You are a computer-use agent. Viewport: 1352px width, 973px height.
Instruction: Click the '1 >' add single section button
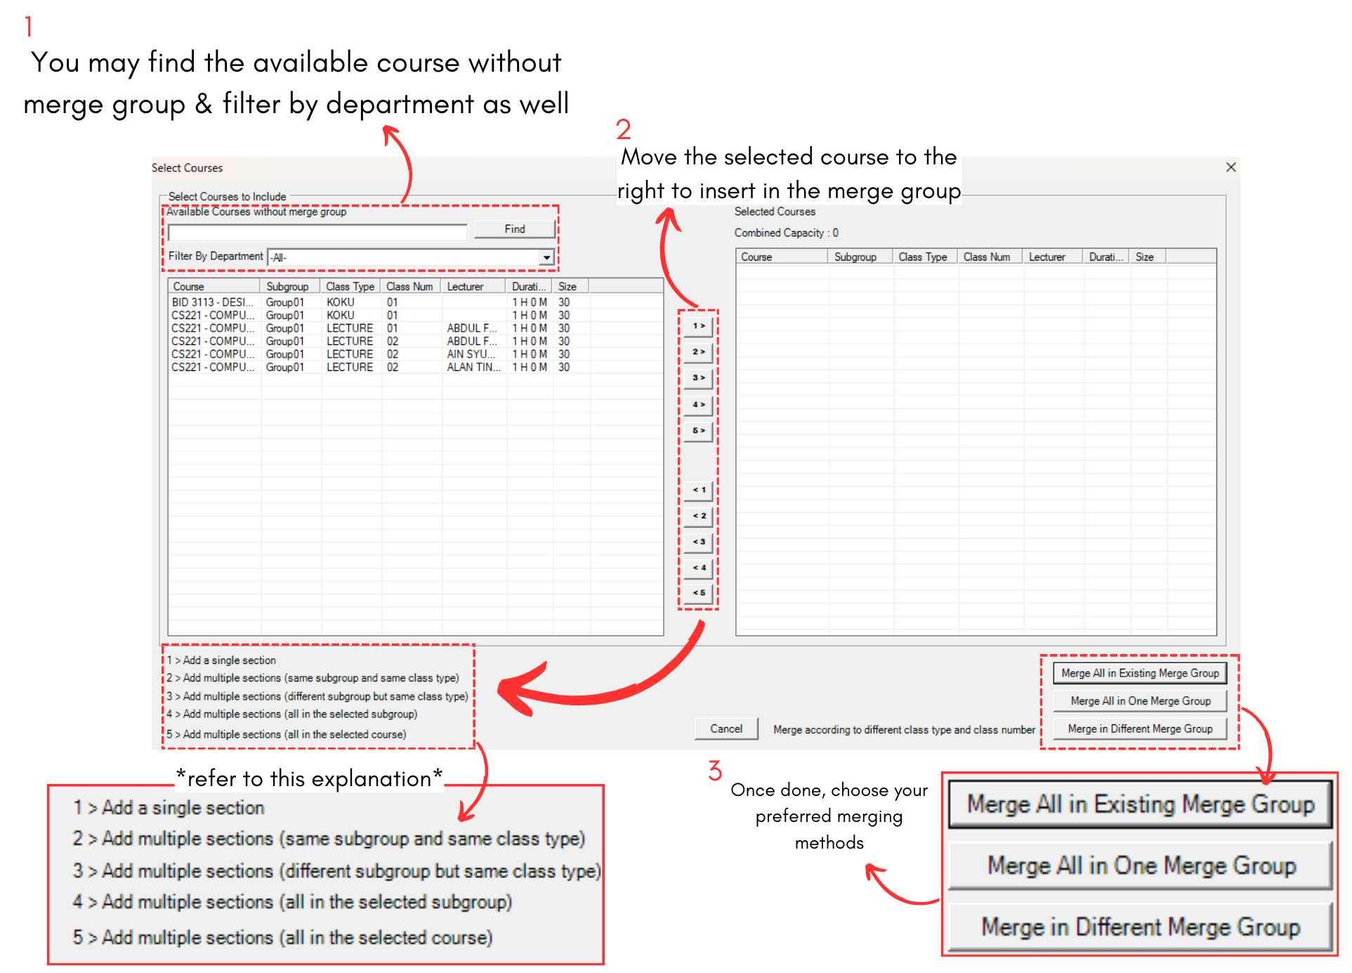(698, 326)
